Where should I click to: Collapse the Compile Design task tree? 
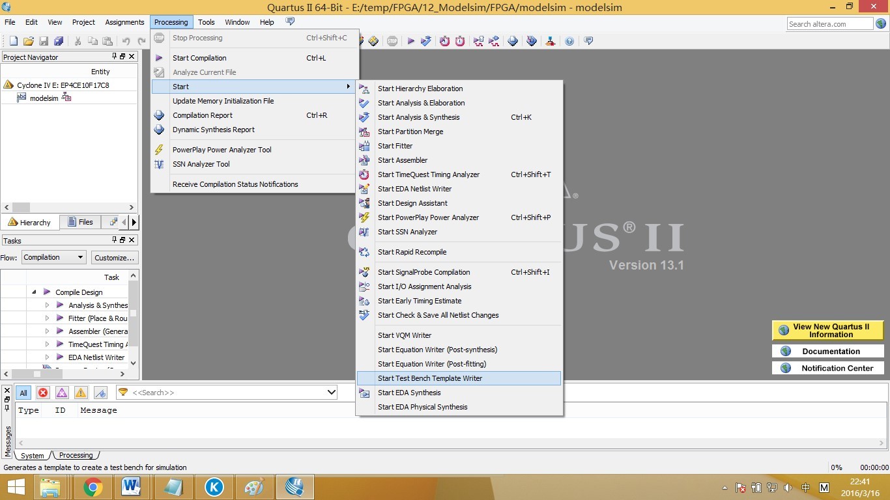[34, 292]
